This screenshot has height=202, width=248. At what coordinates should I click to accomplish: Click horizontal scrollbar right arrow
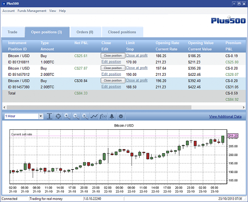[244, 108]
